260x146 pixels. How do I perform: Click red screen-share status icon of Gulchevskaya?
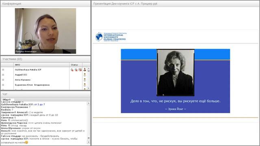pyautogui.click(x=80, y=70)
